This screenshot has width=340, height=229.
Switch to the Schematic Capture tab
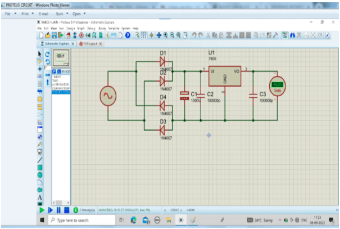click(x=56, y=43)
